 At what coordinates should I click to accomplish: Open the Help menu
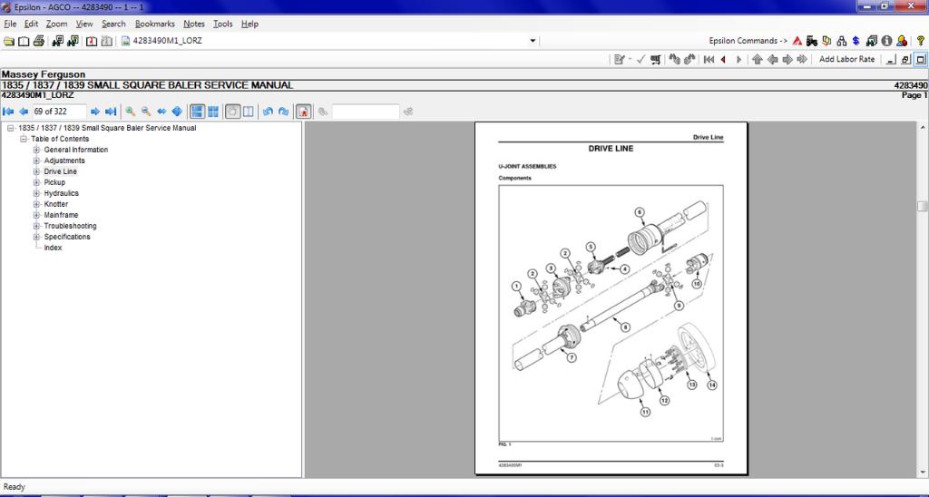click(249, 24)
